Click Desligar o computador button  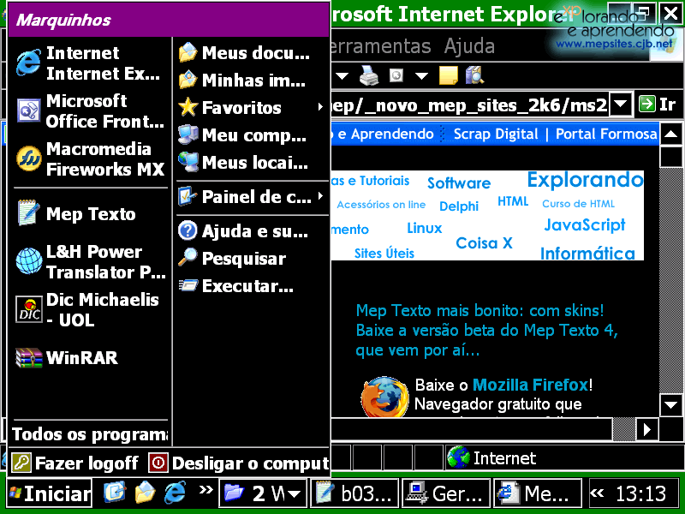[239, 463]
